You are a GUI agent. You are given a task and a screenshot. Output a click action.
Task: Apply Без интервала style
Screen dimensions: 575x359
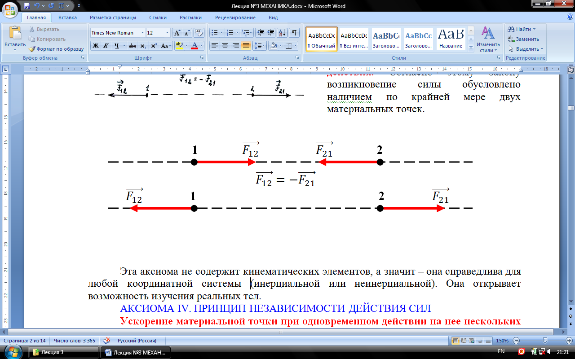(354, 39)
